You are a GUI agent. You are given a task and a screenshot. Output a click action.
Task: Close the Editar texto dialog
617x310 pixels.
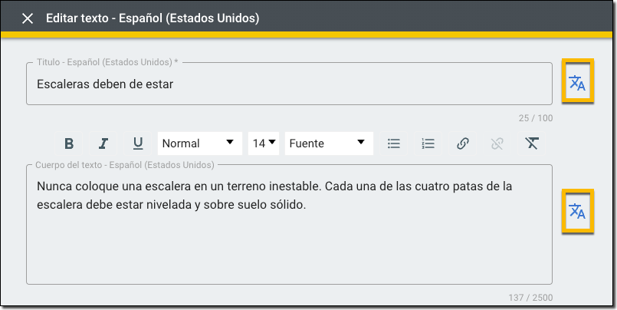pyautogui.click(x=28, y=18)
